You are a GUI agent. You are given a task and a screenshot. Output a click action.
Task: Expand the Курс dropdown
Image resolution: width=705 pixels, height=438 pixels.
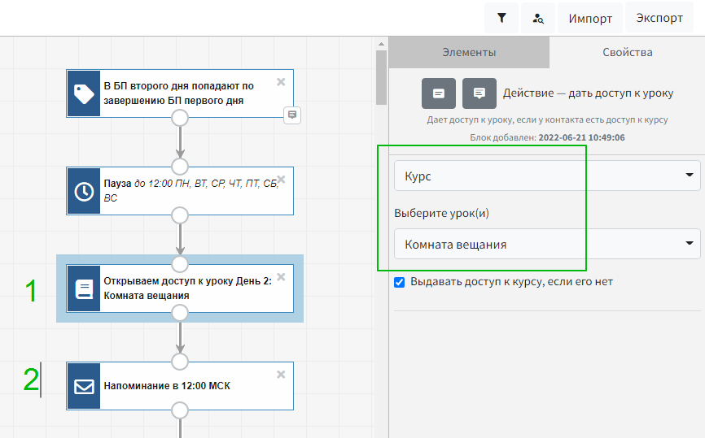click(546, 175)
